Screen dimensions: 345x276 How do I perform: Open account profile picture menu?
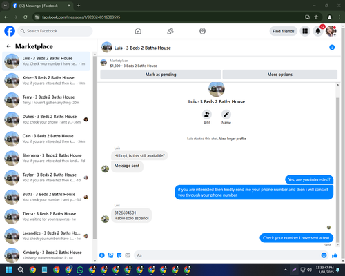(x=331, y=31)
